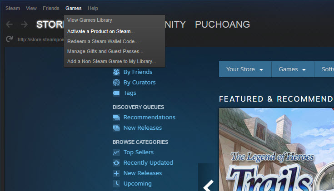Screen dimensions: 334x191
Task: Click the discovery New Releases icon
Action: (x=116, y=128)
